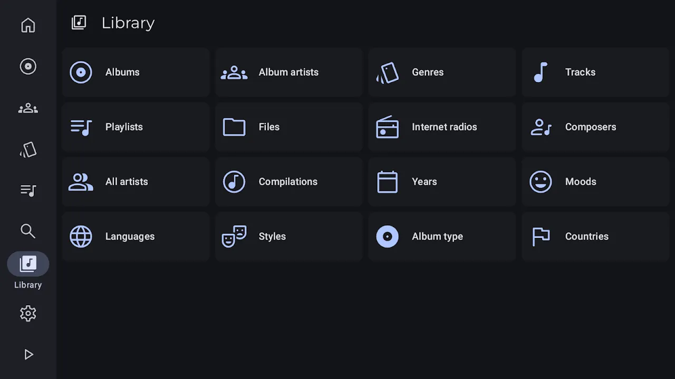
Task: Open the Compilations category
Action: click(288, 182)
